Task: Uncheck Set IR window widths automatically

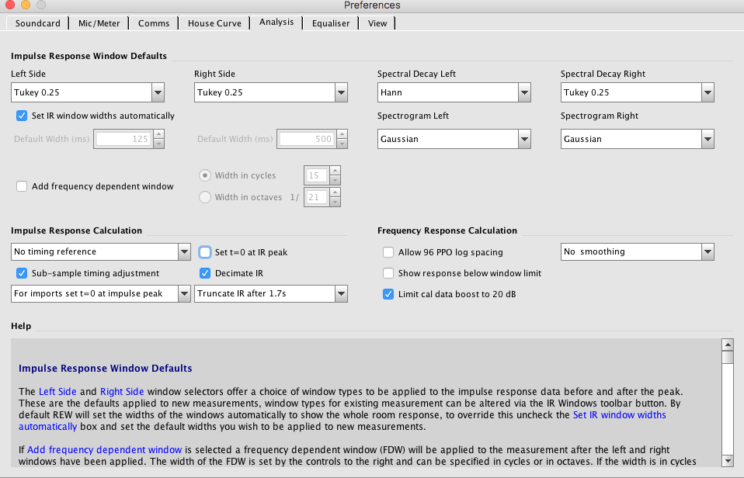Action: [x=22, y=116]
